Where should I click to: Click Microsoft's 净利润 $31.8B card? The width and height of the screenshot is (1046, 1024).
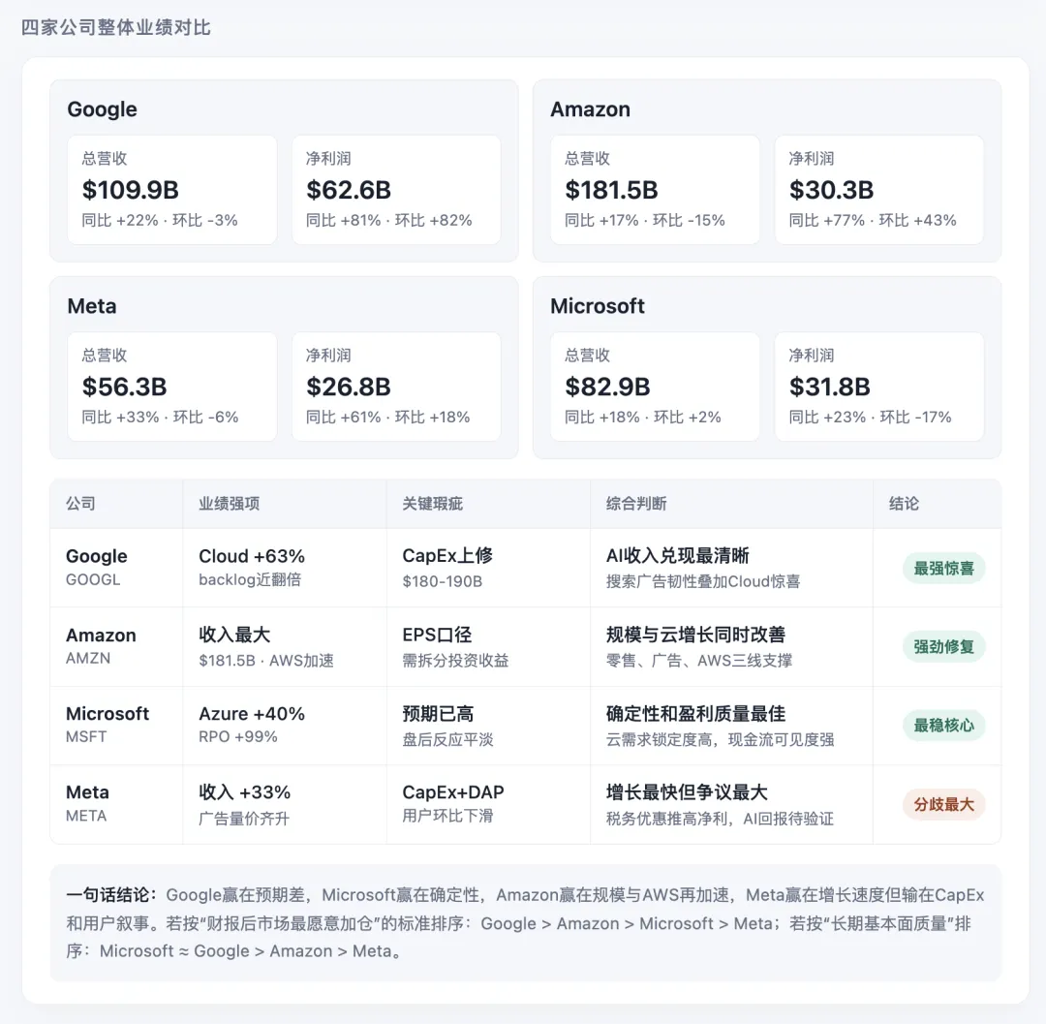878,387
